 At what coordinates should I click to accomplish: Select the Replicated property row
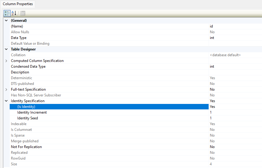[x=109, y=153]
